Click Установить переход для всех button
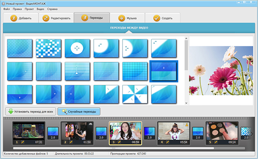 (x=31, y=111)
